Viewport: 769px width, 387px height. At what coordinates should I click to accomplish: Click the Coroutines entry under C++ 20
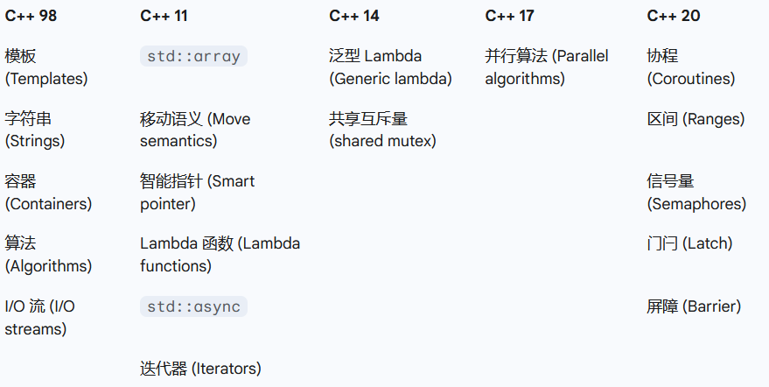[690, 68]
